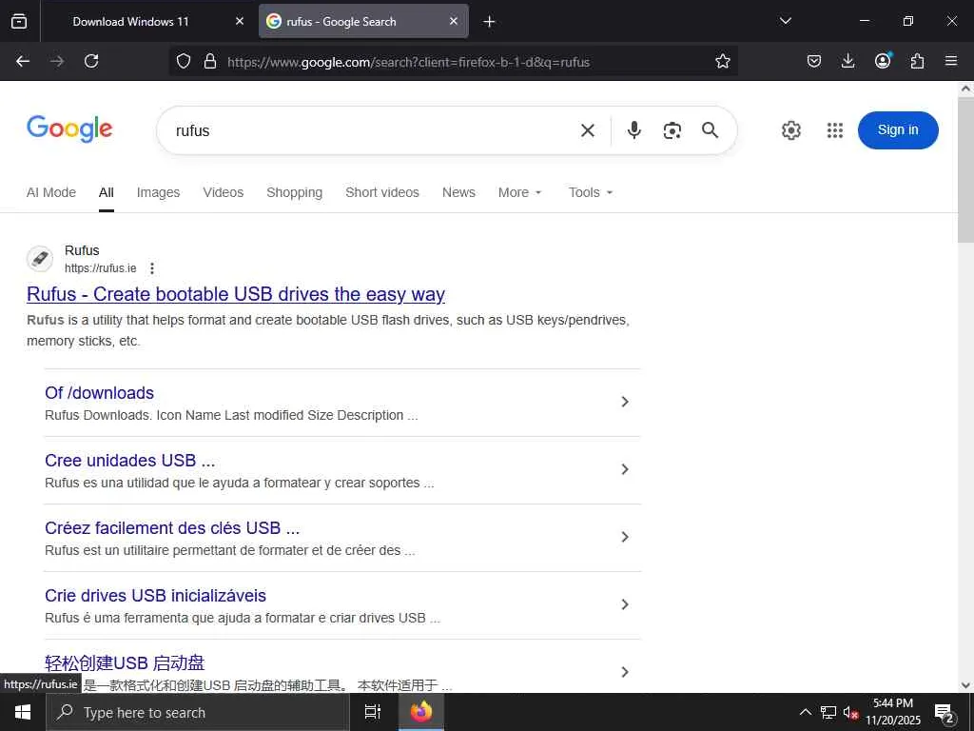
Task: Select the rufus Google Search tab
Action: point(363,22)
